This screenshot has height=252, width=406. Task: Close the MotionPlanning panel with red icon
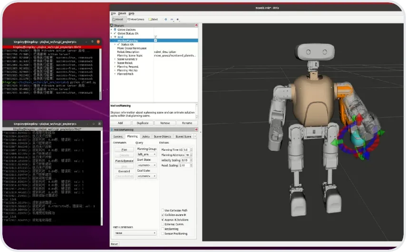coord(196,129)
